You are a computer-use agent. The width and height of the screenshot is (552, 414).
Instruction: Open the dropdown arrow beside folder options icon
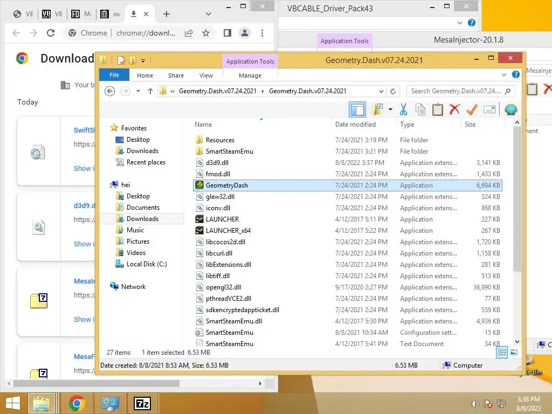pyautogui.click(x=390, y=109)
